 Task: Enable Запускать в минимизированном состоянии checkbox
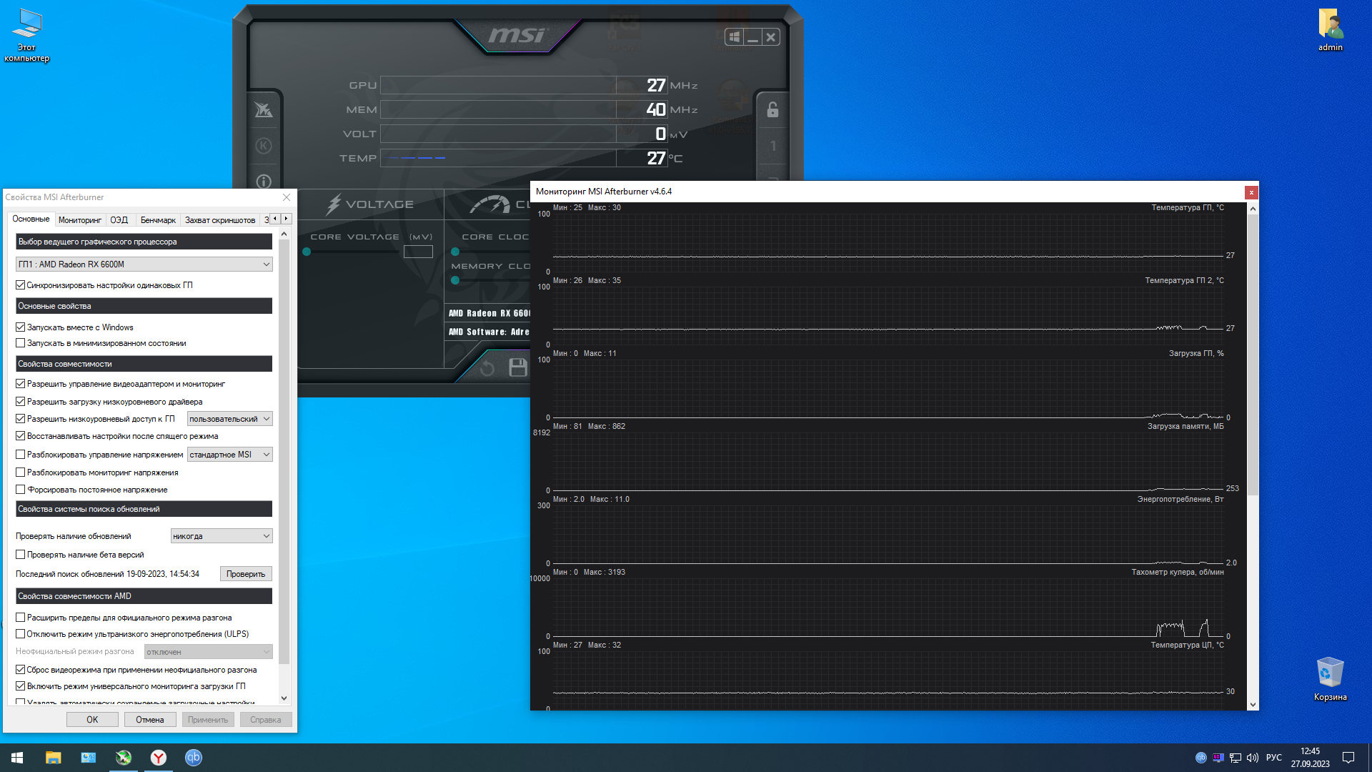tap(21, 343)
